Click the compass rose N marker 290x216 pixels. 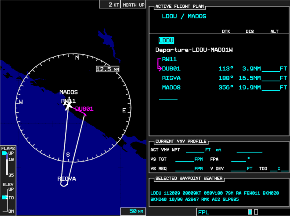[x=77, y=58]
